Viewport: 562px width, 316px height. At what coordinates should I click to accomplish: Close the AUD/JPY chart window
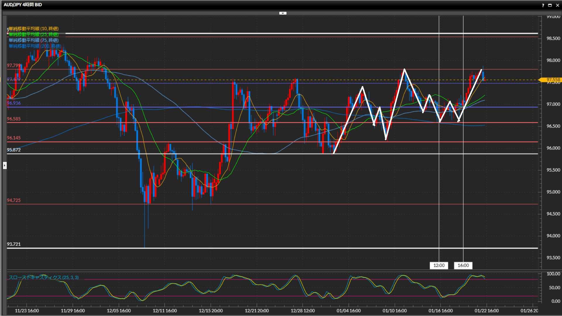[557, 5]
